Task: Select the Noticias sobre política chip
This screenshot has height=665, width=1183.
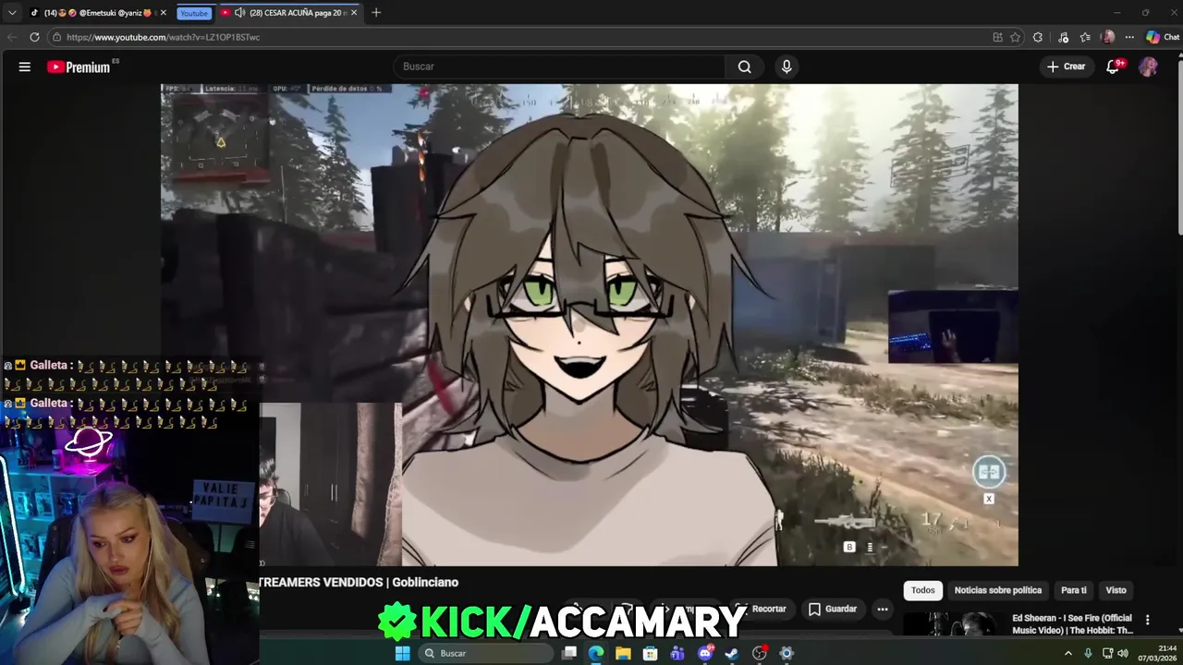Action: pos(997,590)
